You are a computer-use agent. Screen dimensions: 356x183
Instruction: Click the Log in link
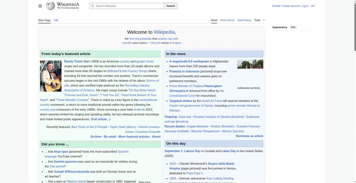click(x=305, y=6)
